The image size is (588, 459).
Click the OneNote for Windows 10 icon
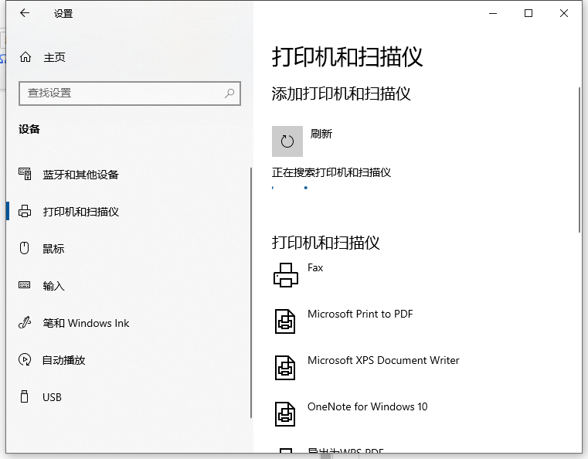(286, 413)
